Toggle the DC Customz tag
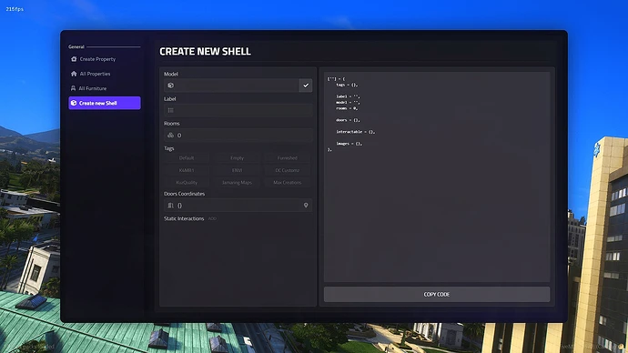This screenshot has height=353, width=628. pos(288,170)
